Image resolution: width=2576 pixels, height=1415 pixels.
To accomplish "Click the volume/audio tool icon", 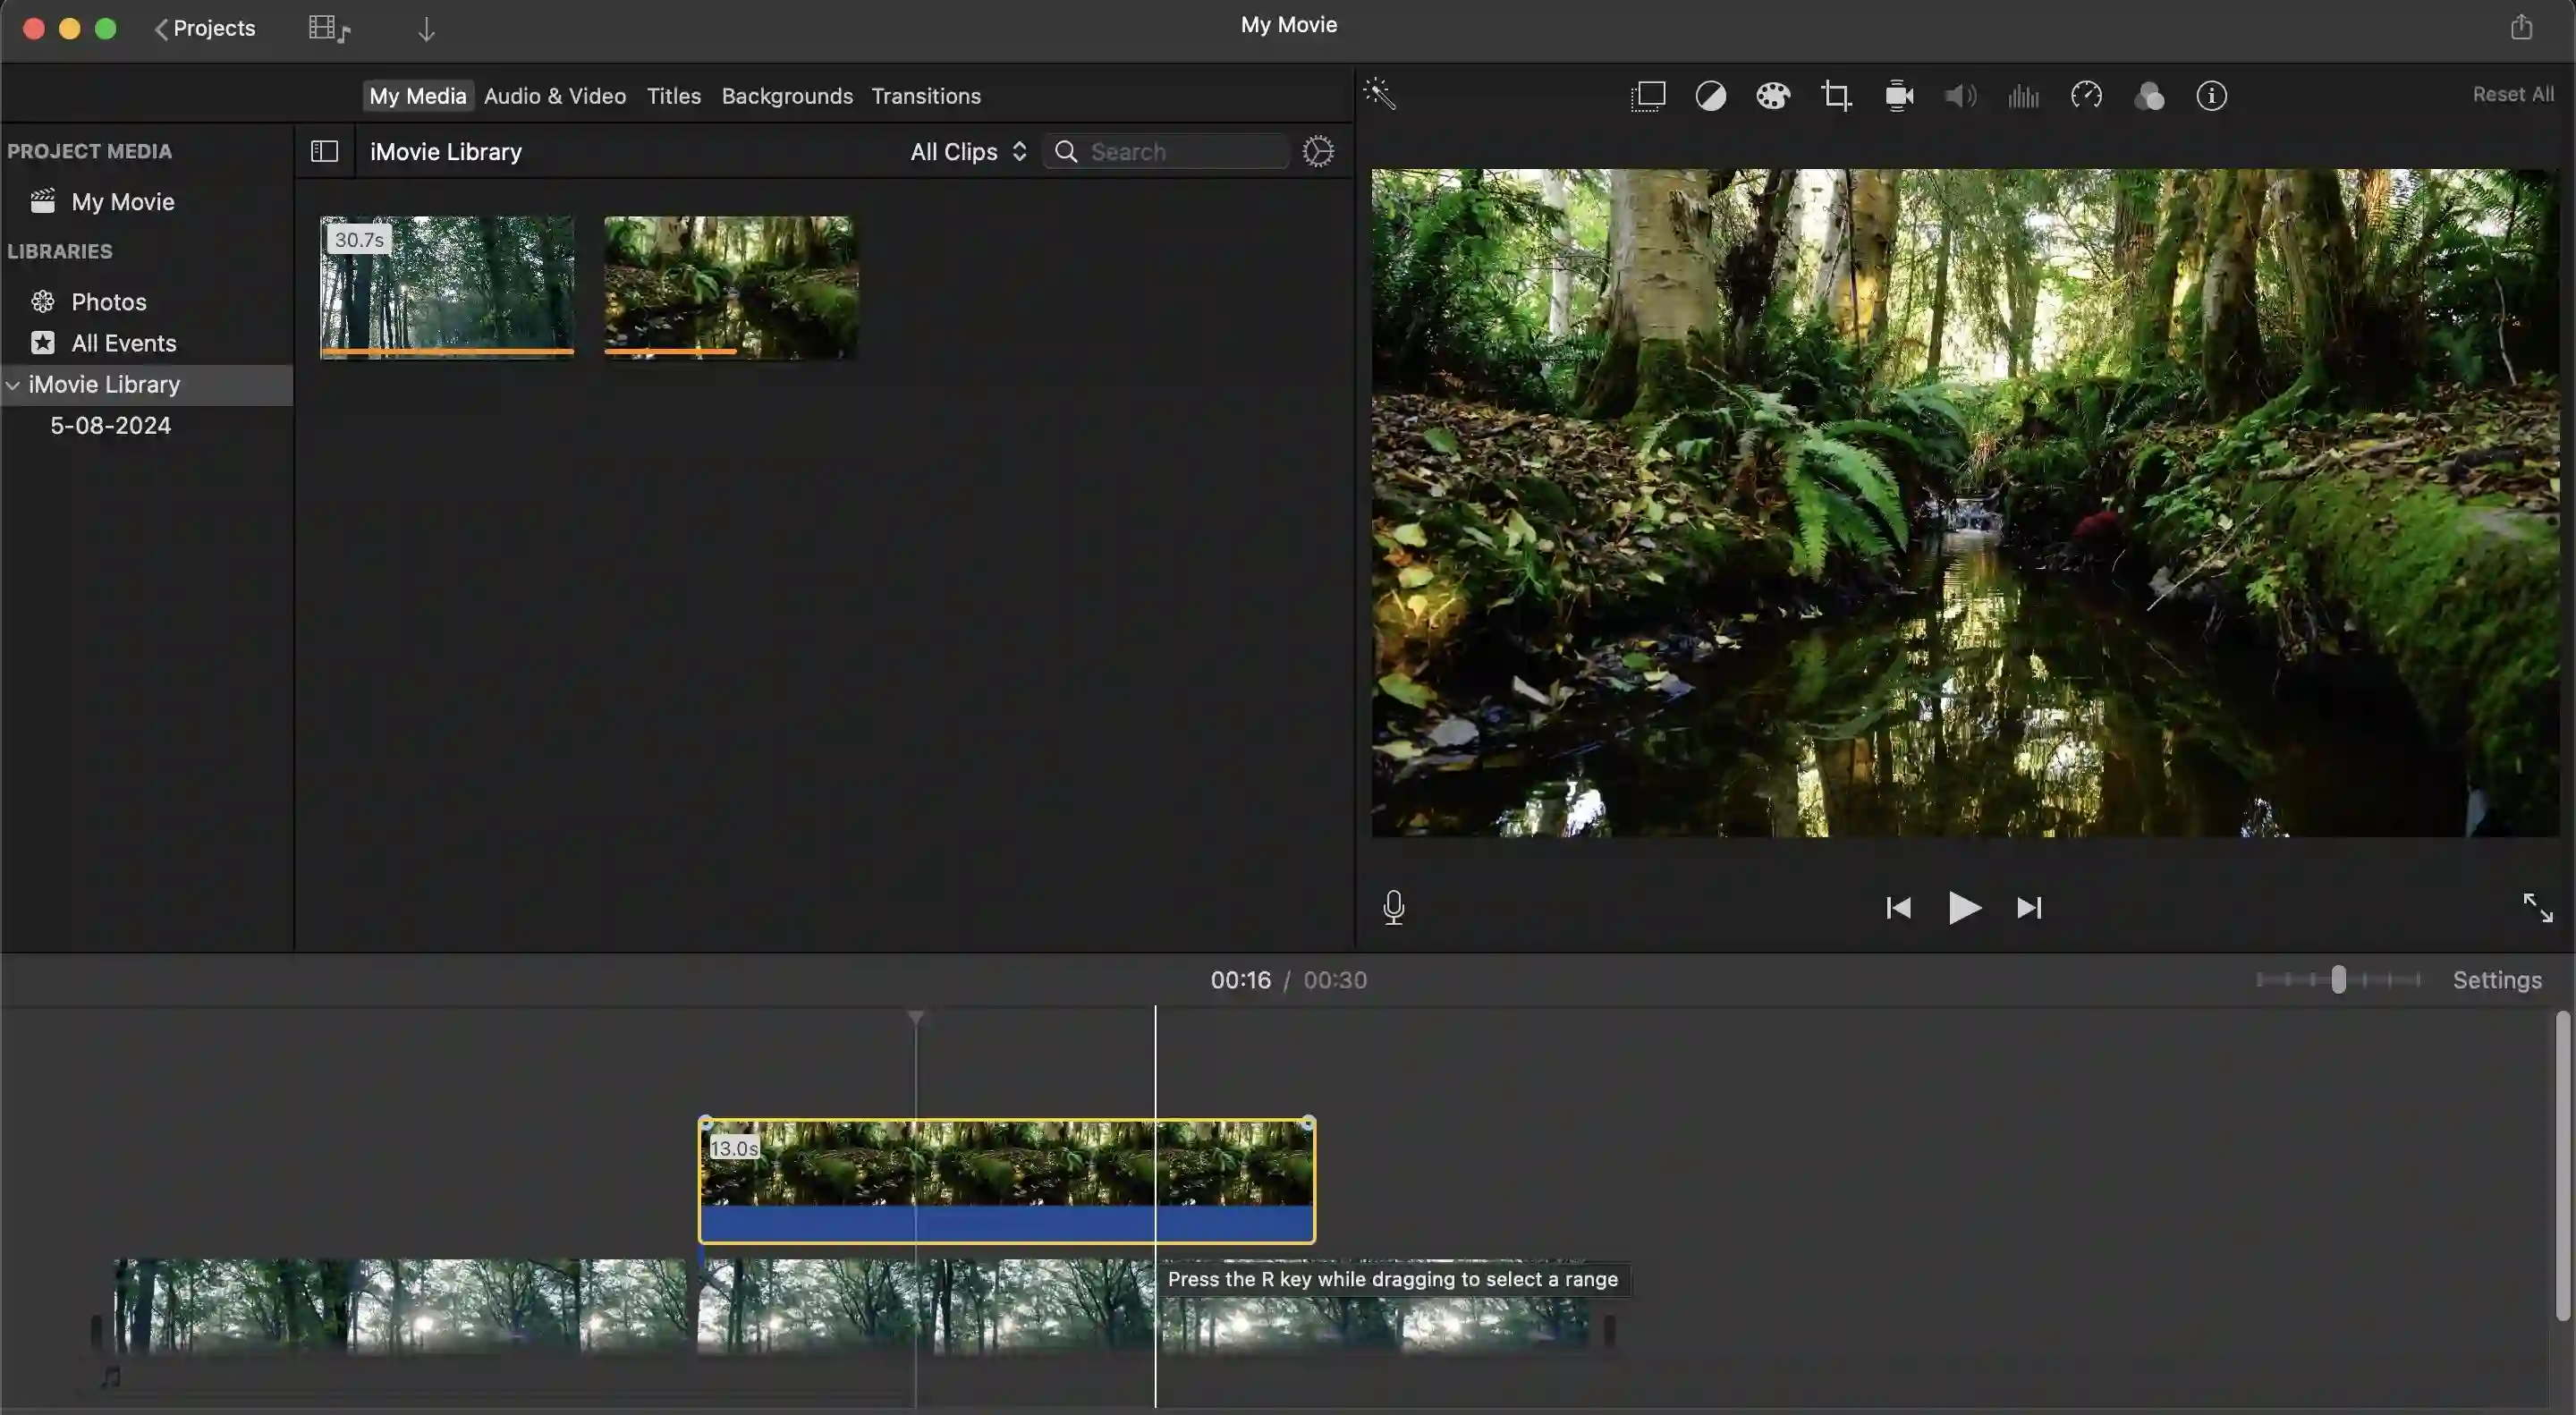I will pos(1962,96).
